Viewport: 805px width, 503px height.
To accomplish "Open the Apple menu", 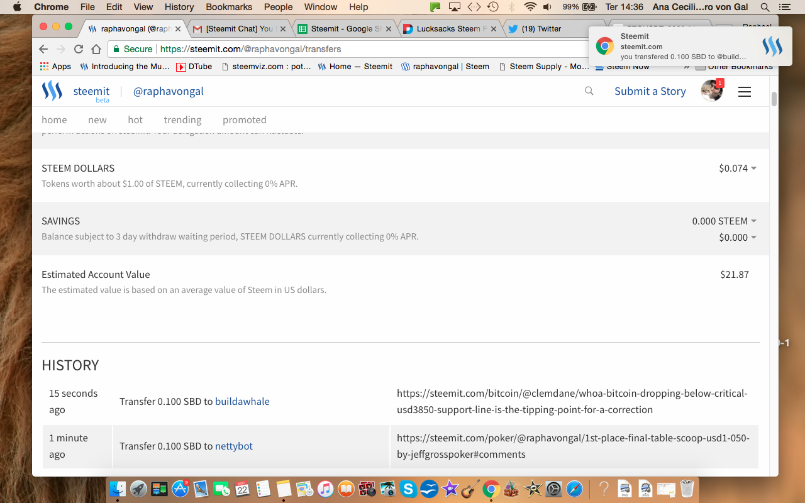I will click(x=17, y=7).
